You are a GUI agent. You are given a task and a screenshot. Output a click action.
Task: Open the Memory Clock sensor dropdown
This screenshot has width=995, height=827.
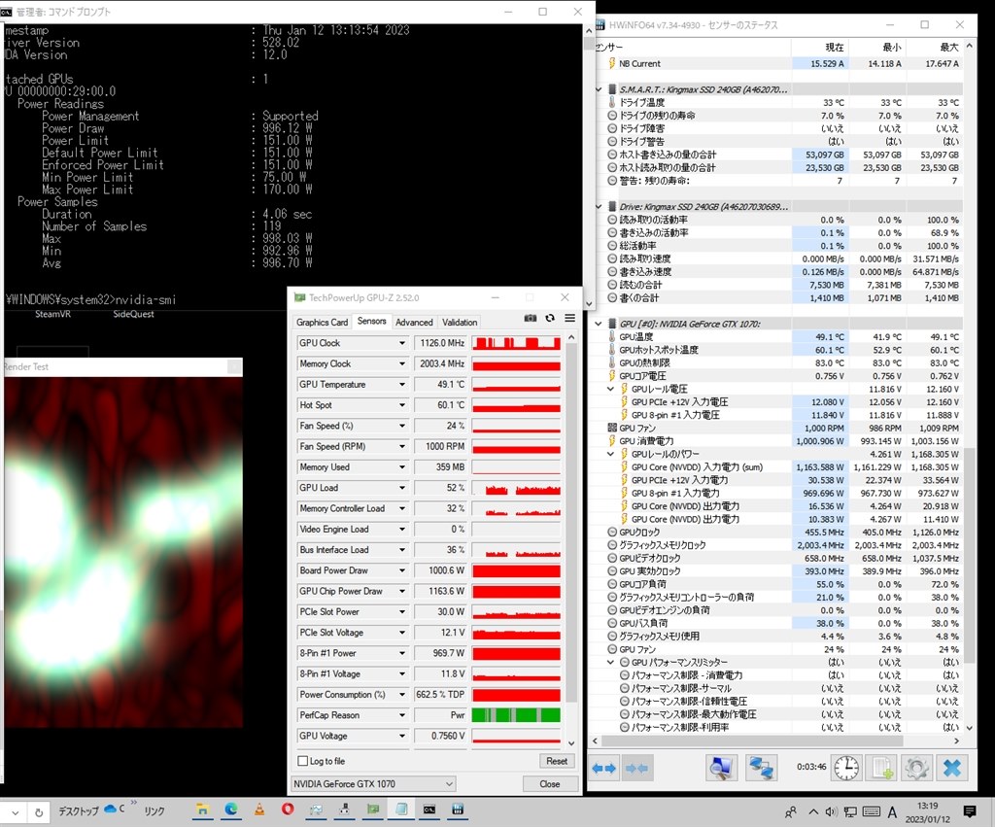(402, 363)
